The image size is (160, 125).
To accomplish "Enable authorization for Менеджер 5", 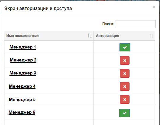I will [125, 100].
